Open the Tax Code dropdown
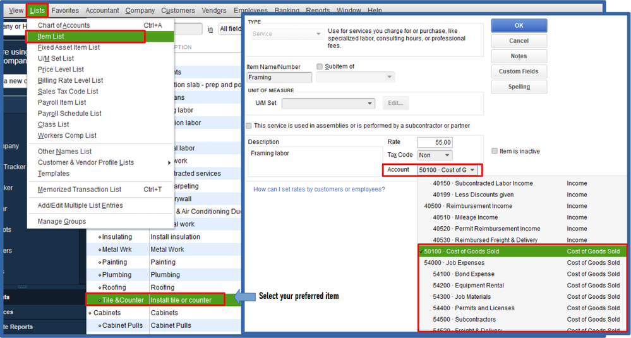 [435, 155]
